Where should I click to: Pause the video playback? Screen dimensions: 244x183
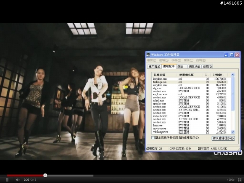coord(7,180)
